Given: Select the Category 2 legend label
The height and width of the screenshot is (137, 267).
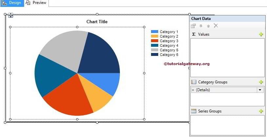Looking at the screenshot, I should (x=169, y=36).
